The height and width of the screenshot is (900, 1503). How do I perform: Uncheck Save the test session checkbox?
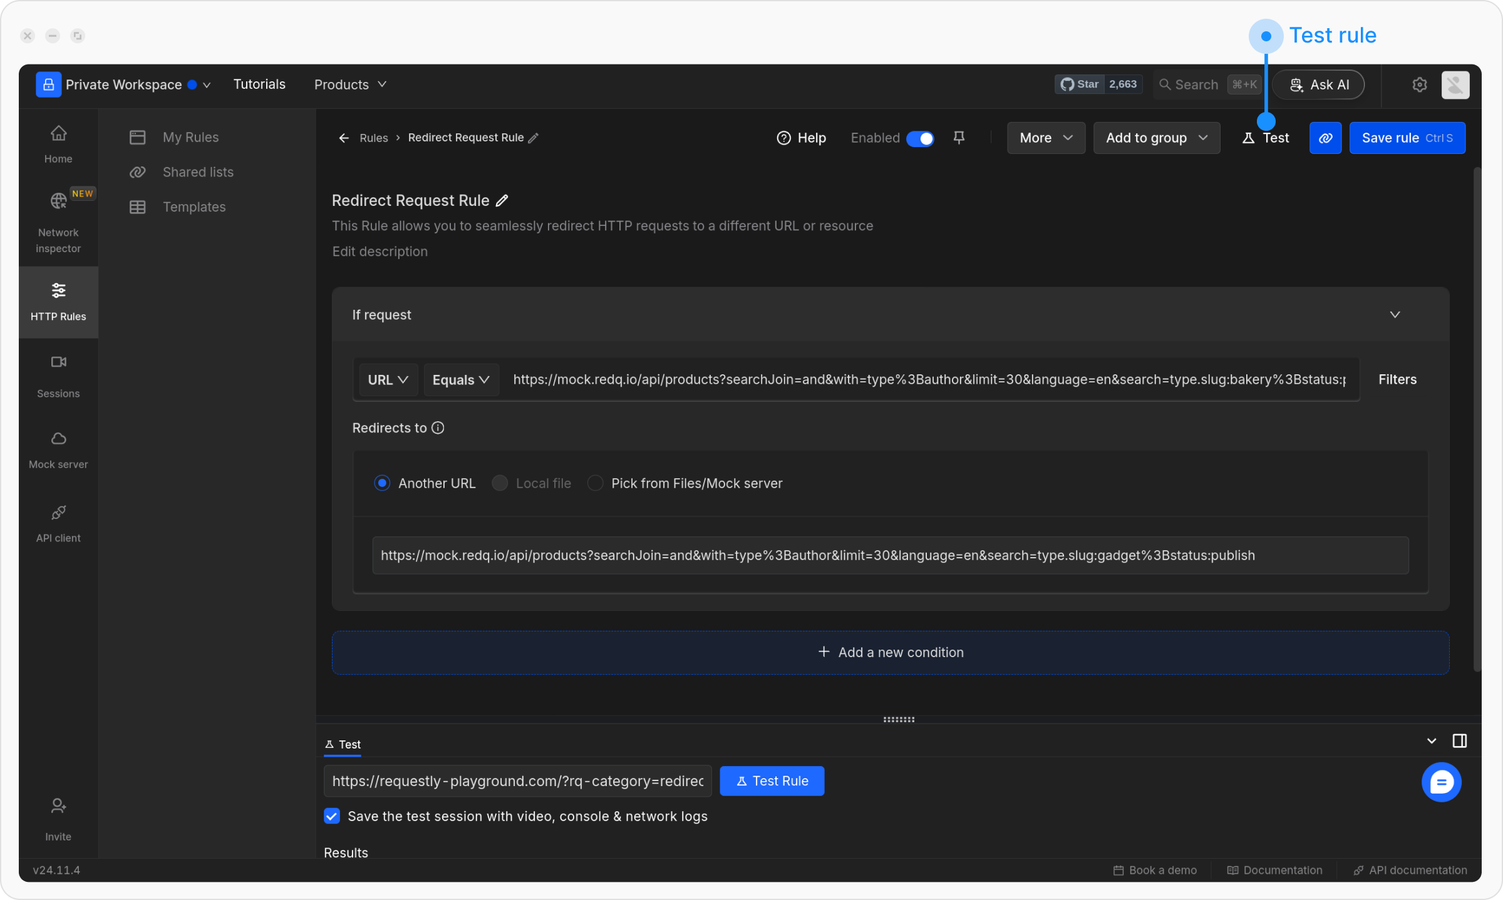point(332,816)
